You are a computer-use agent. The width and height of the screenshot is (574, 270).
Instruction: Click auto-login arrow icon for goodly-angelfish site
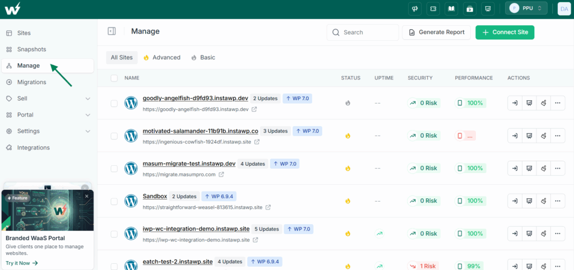(515, 103)
